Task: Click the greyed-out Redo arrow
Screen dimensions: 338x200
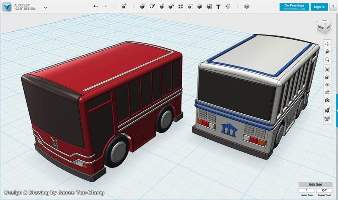Action: point(104,6)
